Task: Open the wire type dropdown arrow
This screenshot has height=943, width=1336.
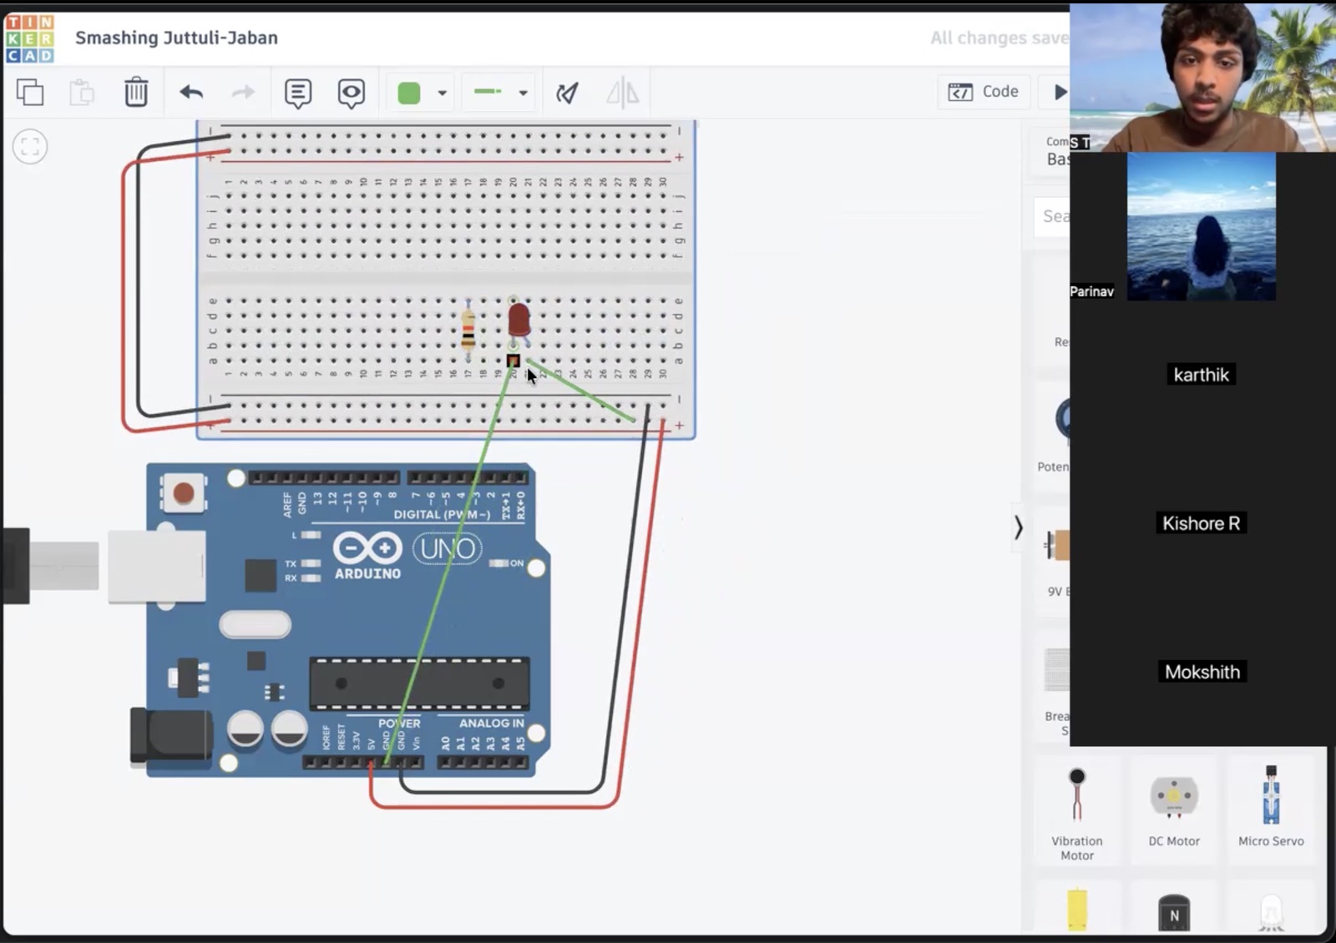Action: [x=524, y=93]
